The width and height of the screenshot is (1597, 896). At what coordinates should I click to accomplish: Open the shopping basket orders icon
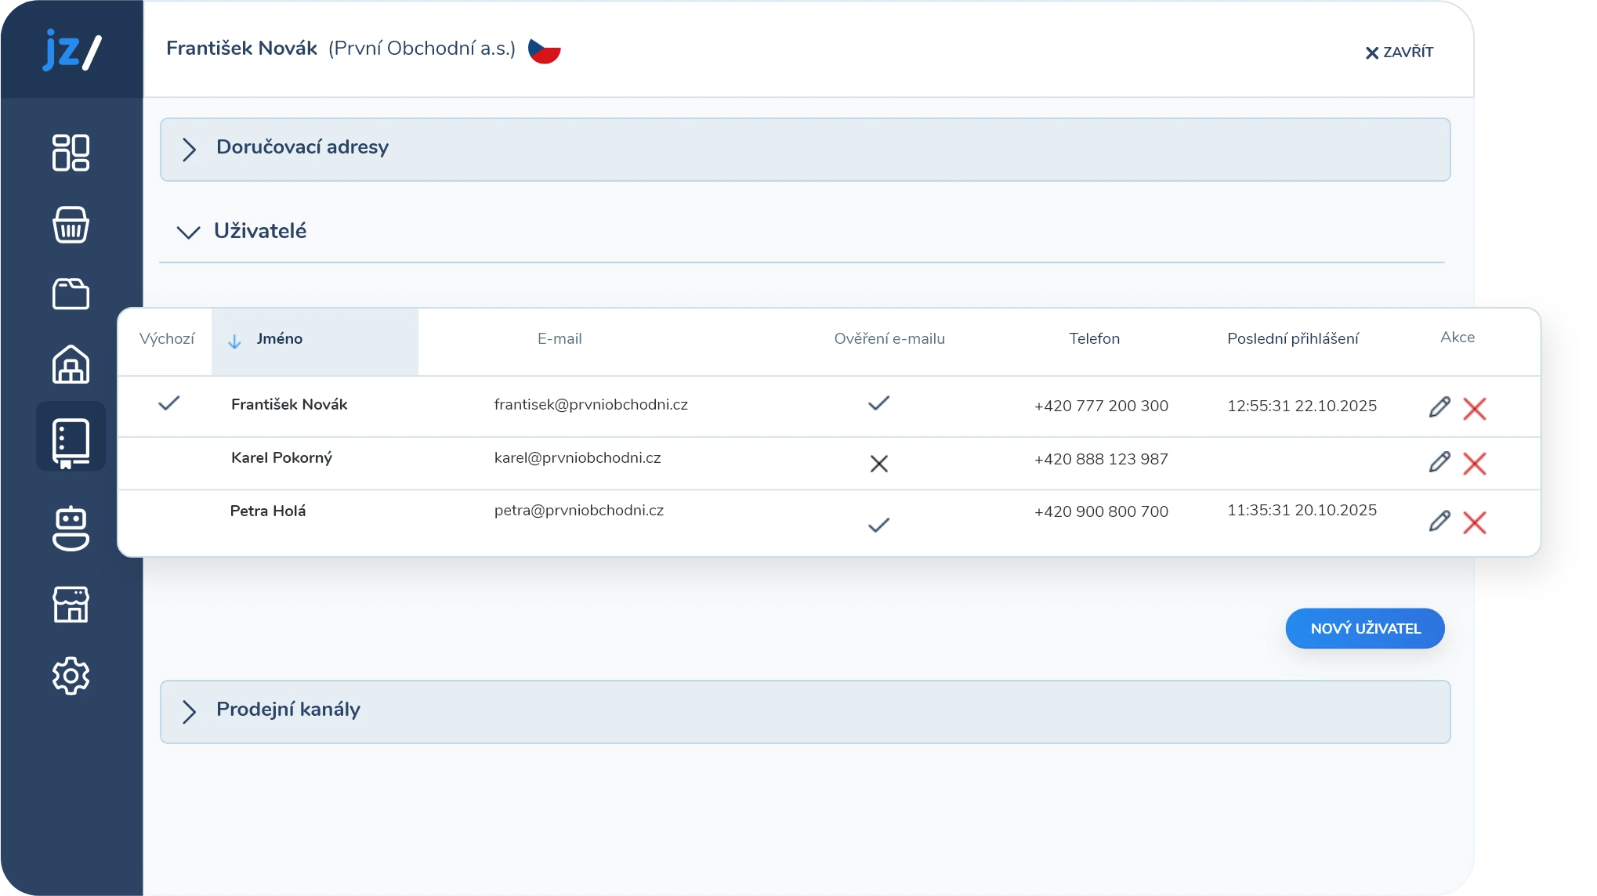[71, 225]
